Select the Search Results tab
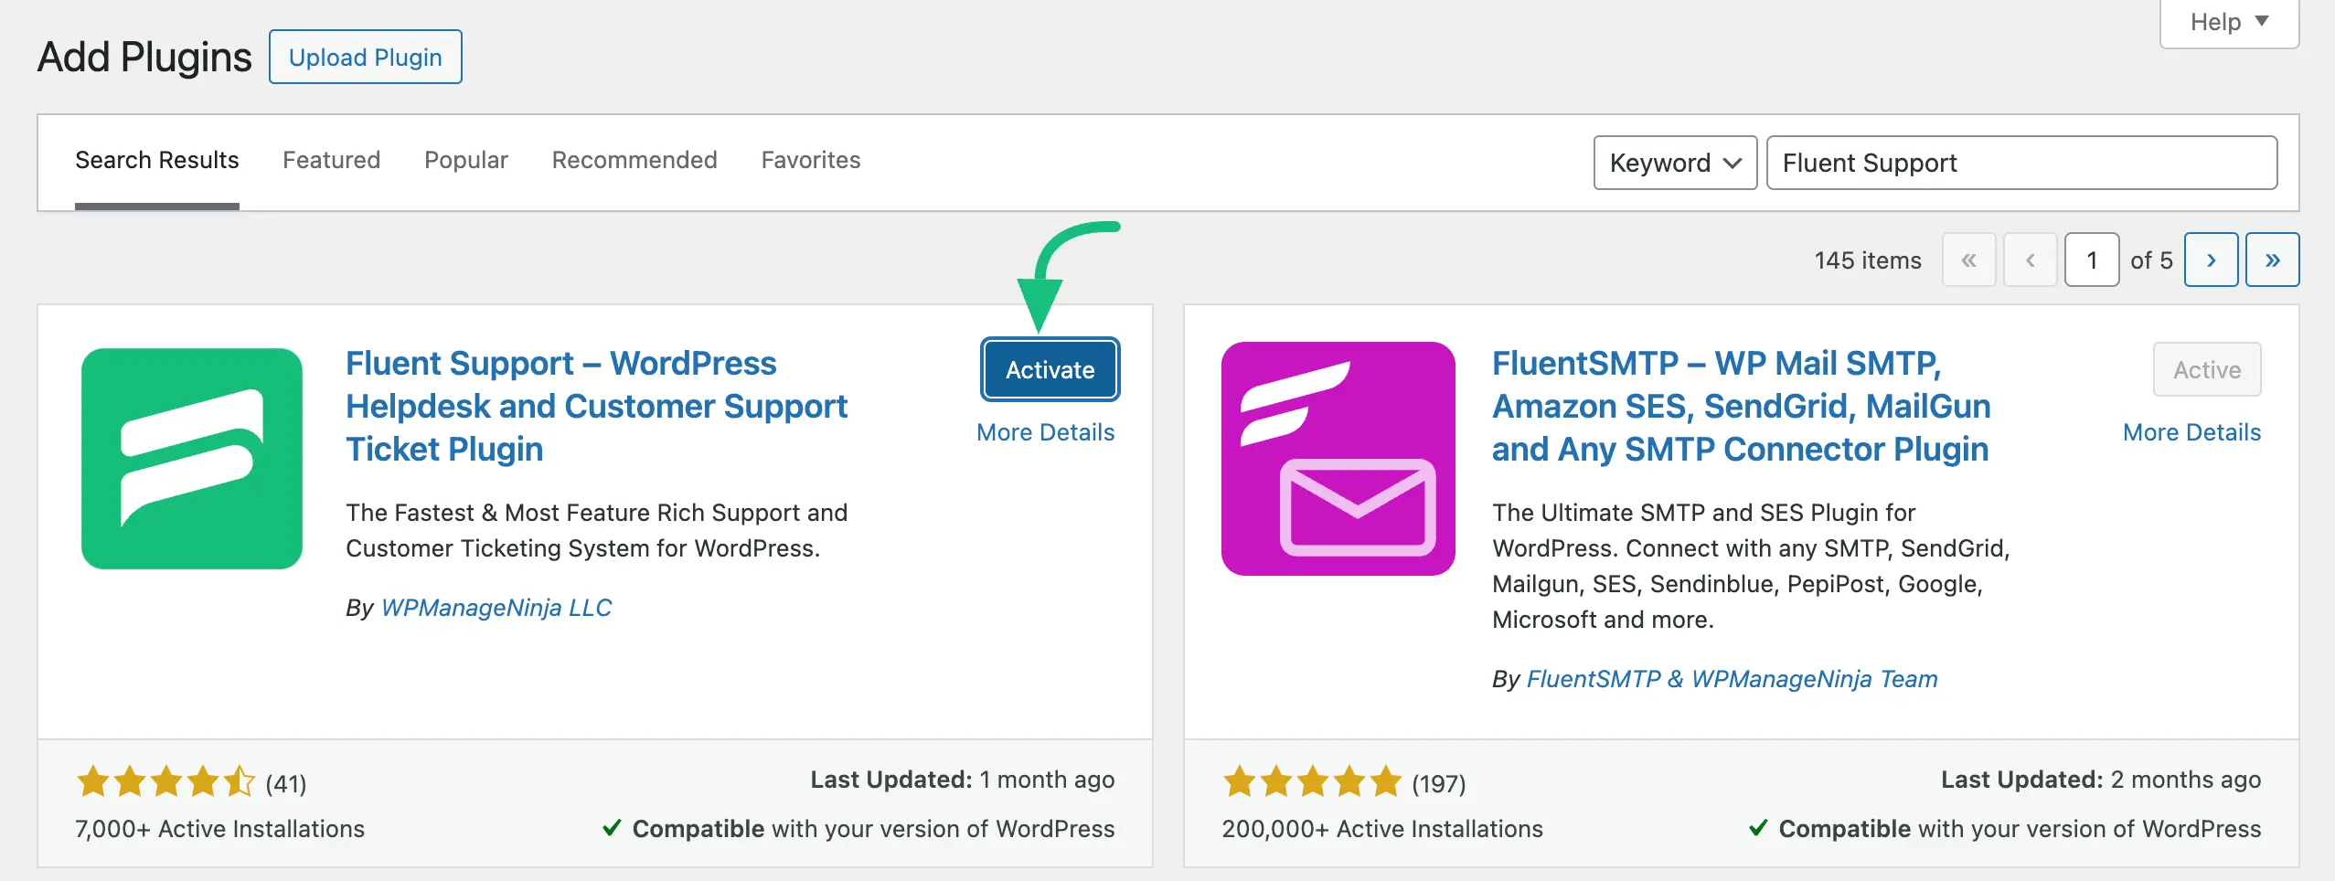The height and width of the screenshot is (881, 2335). [157, 160]
